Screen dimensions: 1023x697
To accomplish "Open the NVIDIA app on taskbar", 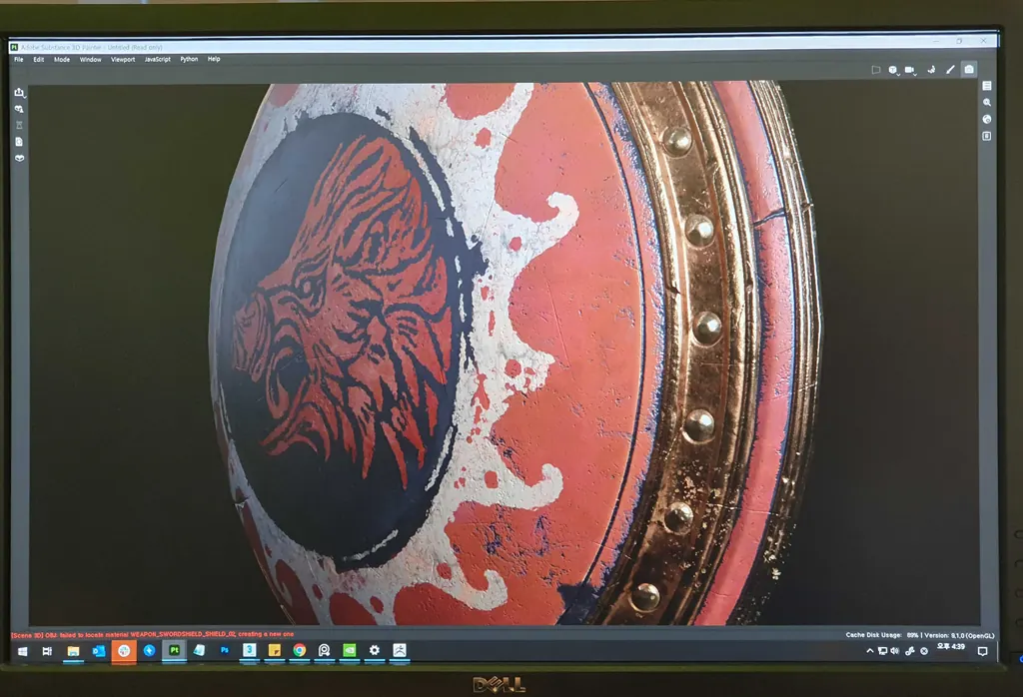I will [x=350, y=650].
